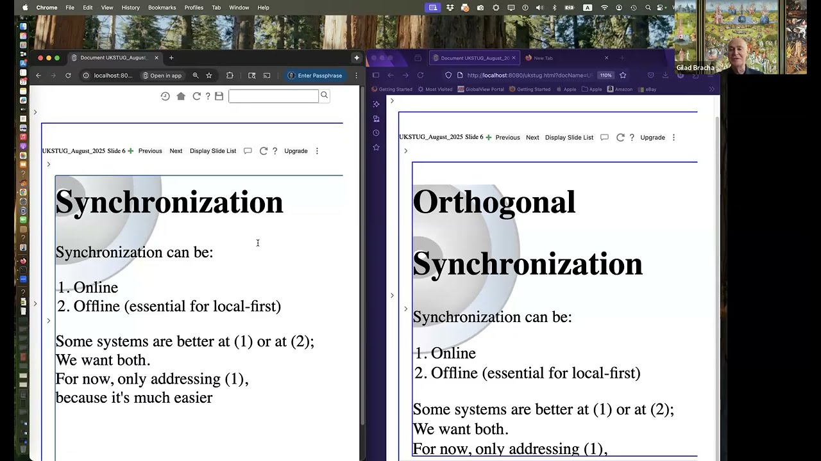Click the Chrome cast media icon

(x=267, y=76)
